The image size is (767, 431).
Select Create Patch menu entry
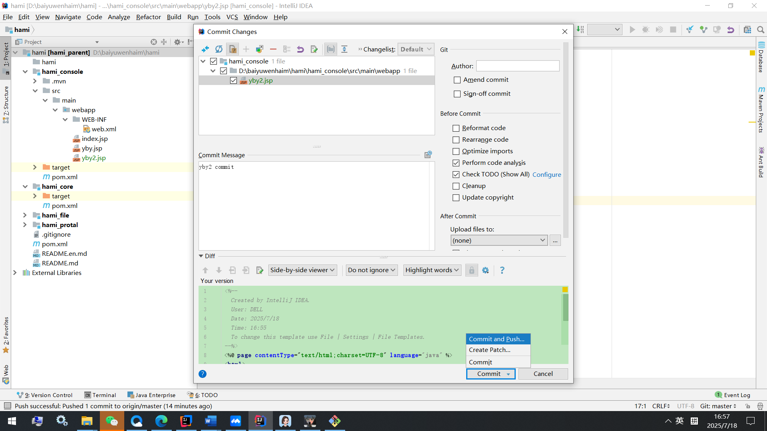pyautogui.click(x=498, y=350)
